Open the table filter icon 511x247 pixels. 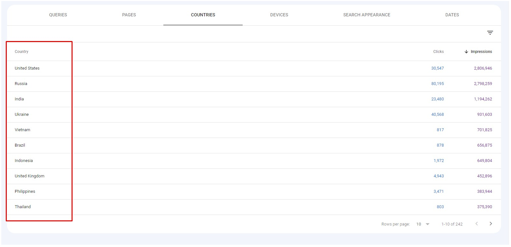490,33
